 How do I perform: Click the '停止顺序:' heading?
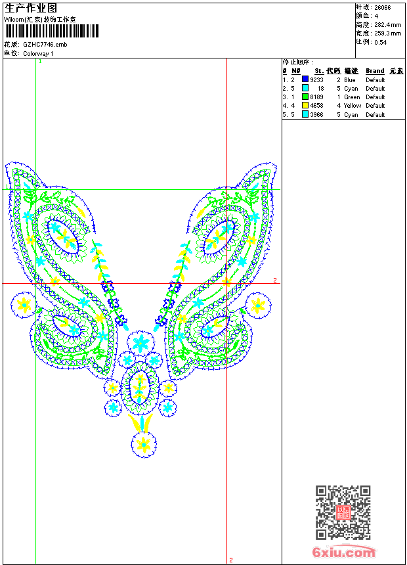[297, 62]
